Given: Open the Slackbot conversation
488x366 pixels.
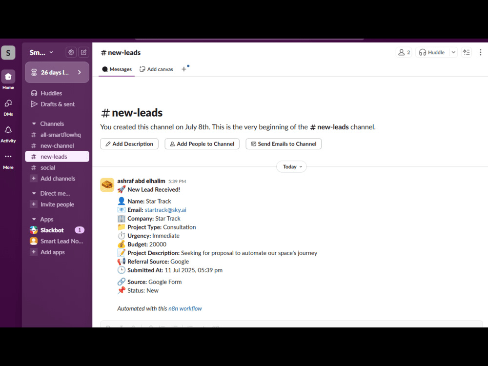Looking at the screenshot, I should coord(57,230).
